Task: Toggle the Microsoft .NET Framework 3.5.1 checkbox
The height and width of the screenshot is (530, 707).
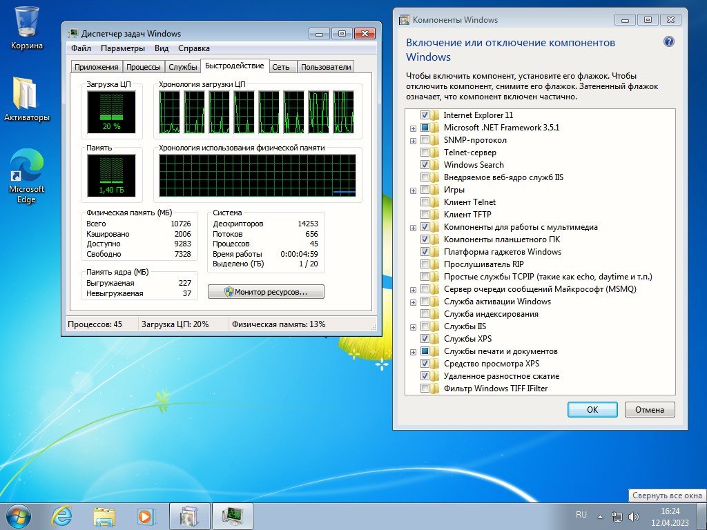Action: [x=425, y=128]
